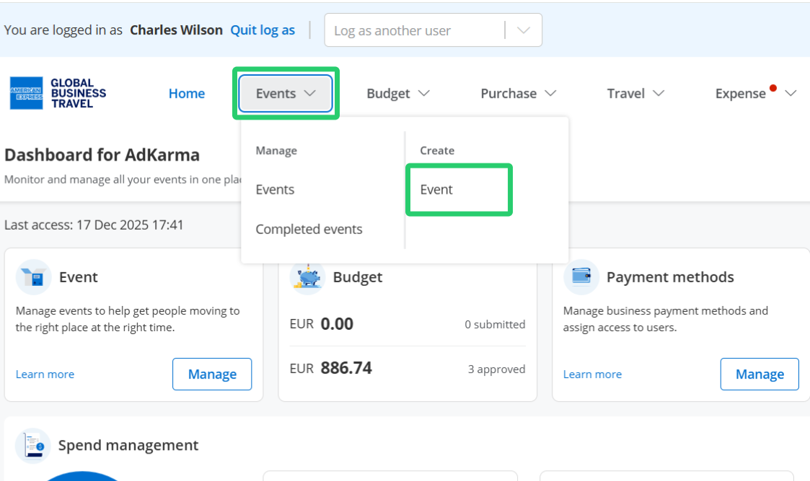Click the Spend management document icon

[x=33, y=446]
